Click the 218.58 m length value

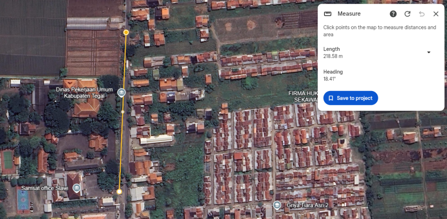[333, 56]
